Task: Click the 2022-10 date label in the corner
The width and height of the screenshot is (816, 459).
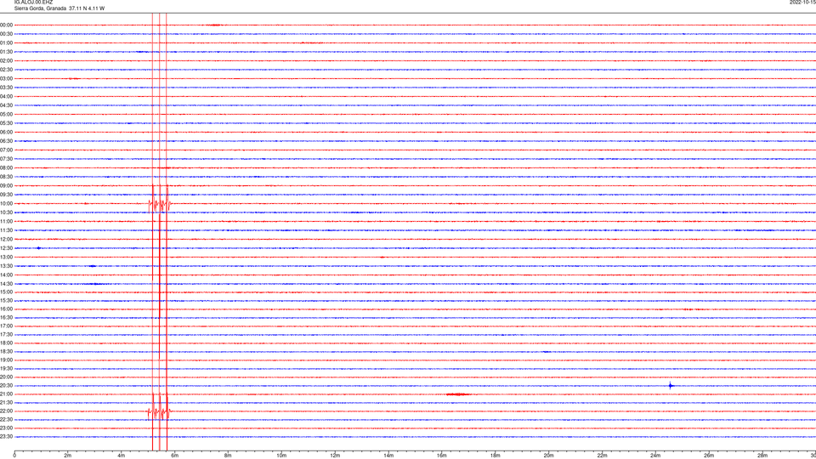Action: [802, 3]
